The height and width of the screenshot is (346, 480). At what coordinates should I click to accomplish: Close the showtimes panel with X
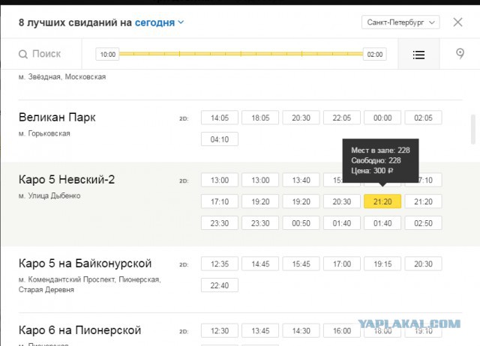457,22
